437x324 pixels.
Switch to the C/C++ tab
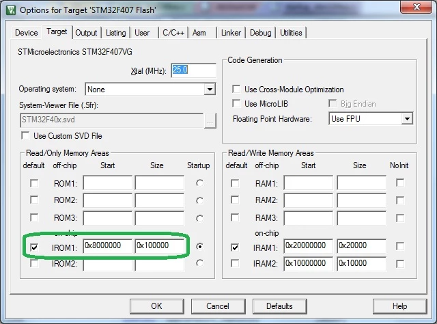coord(173,33)
